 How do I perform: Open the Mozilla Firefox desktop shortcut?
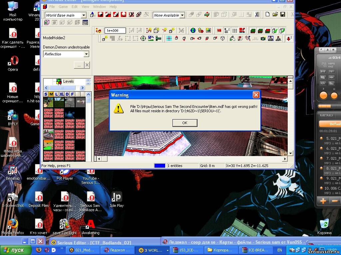coord(13,226)
